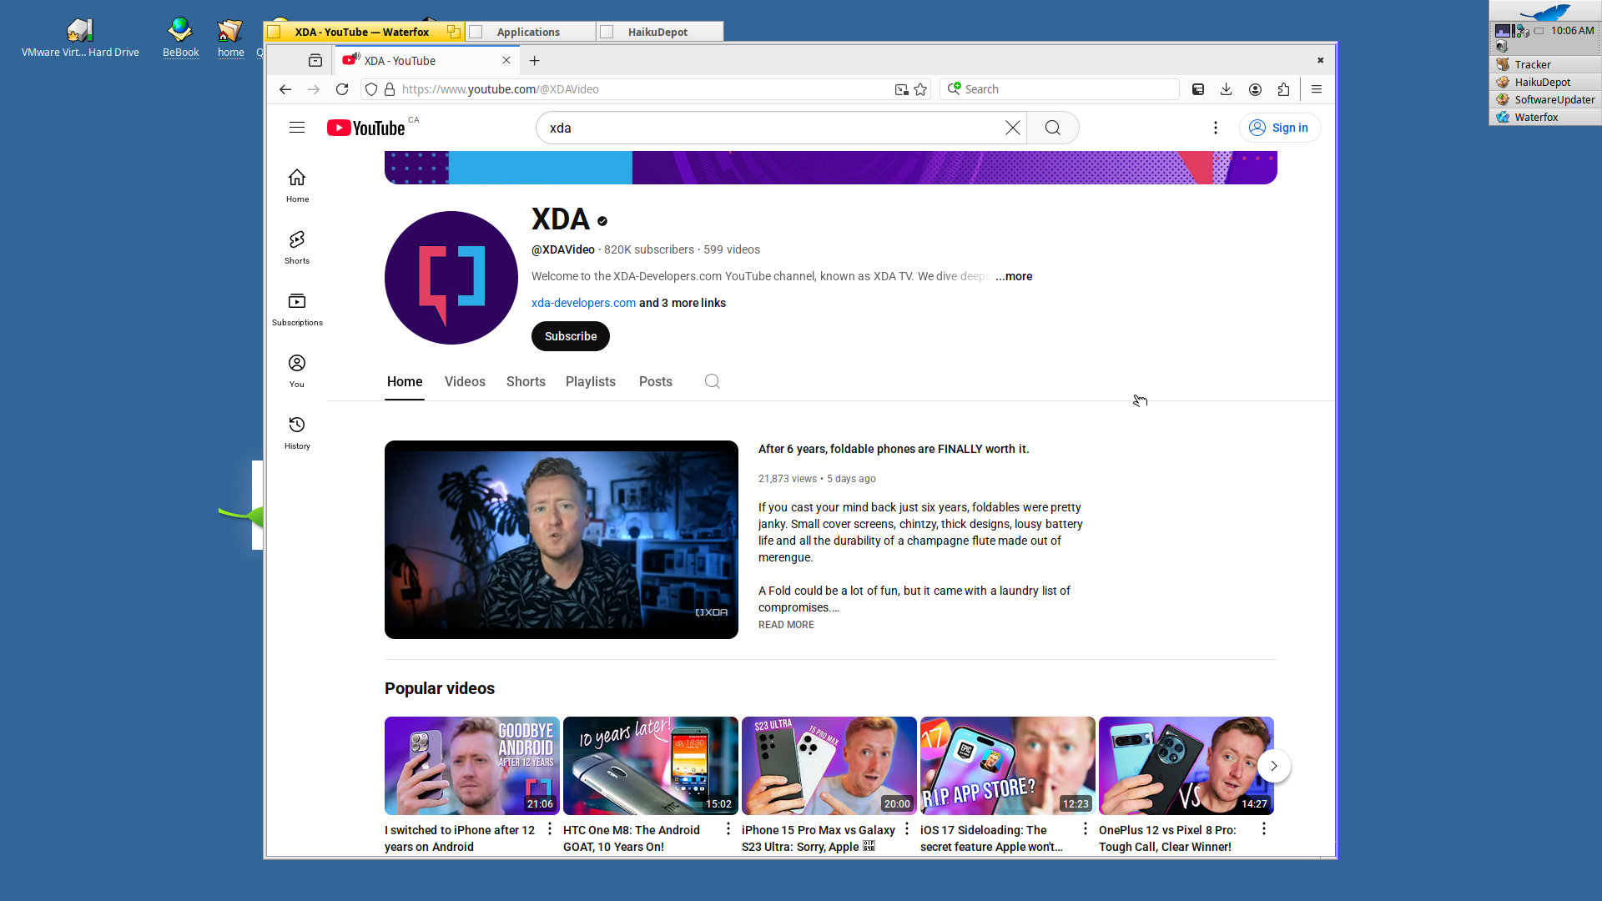The image size is (1602, 901).
Task: Click the Waterfox toolbar Search field
Action: 1059,89
